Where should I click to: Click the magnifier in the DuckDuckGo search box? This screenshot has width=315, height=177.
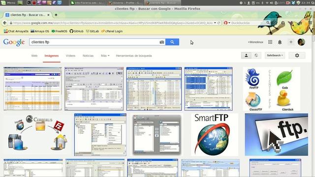pyautogui.click(x=268, y=23)
